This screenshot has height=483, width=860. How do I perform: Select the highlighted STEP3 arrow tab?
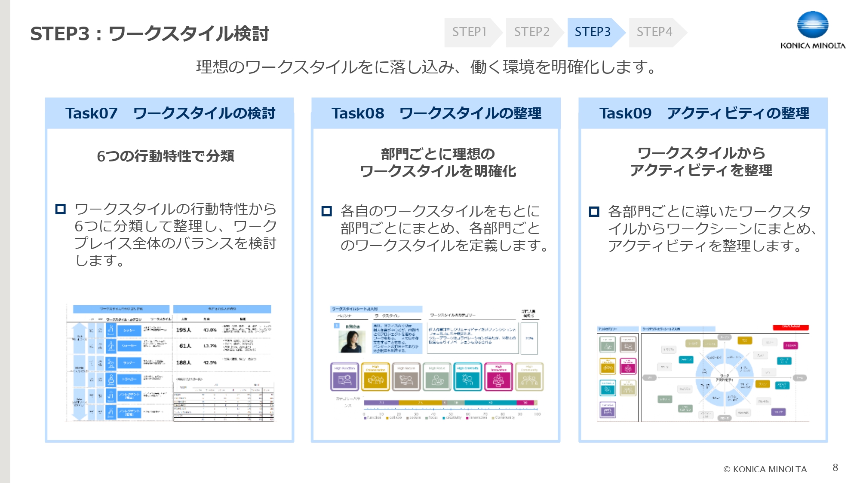point(593,32)
